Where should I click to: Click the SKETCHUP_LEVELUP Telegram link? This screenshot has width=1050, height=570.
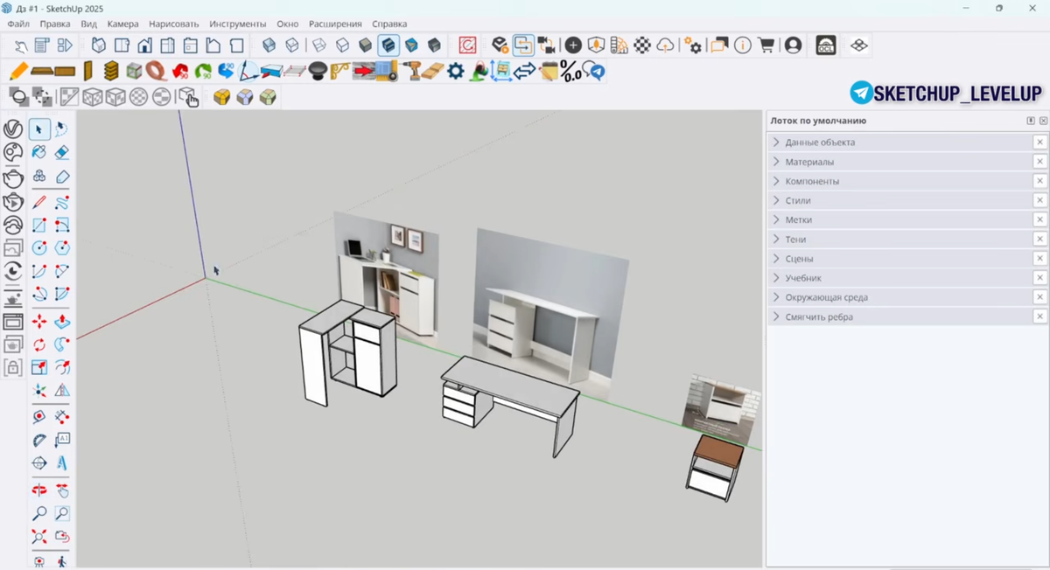point(945,94)
